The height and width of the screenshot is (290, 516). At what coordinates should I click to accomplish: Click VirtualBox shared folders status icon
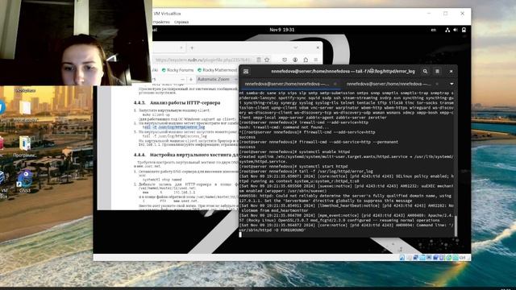[422, 258]
